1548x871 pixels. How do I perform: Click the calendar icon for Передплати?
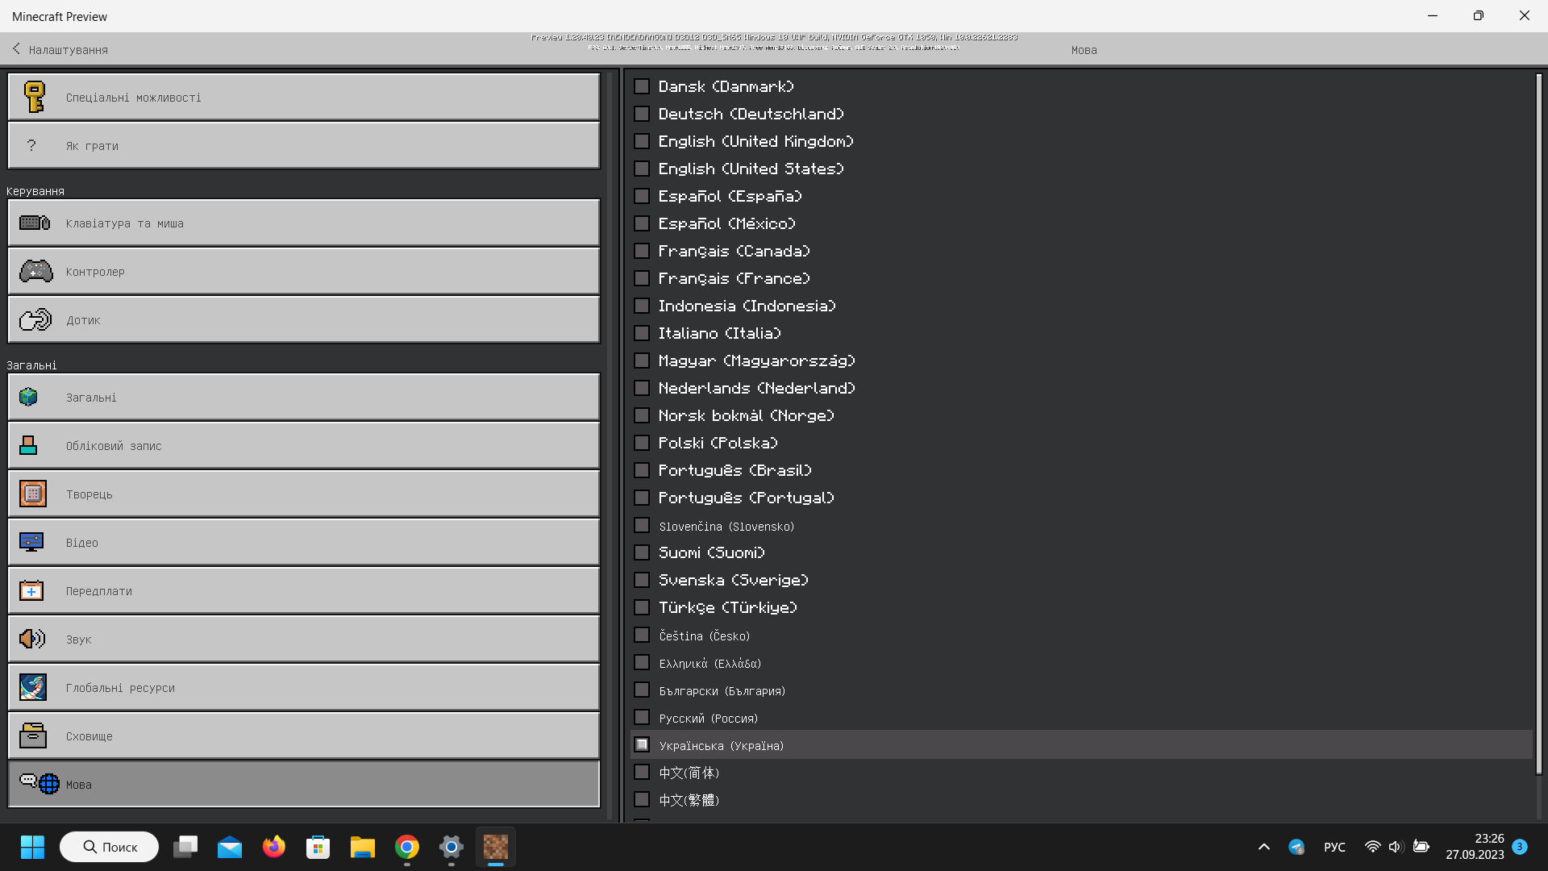pos(31,590)
